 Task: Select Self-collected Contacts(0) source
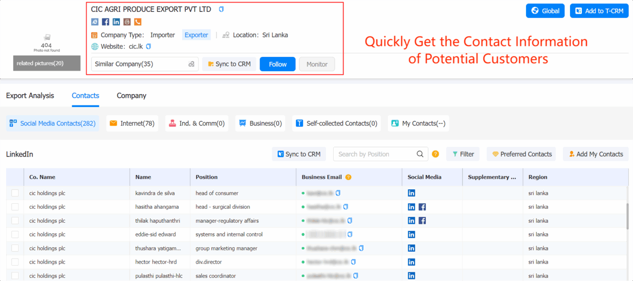point(337,123)
